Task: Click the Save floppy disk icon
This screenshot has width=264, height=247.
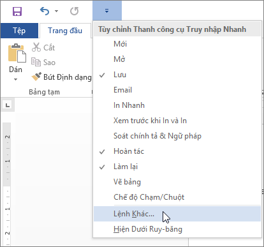Action: point(17,11)
